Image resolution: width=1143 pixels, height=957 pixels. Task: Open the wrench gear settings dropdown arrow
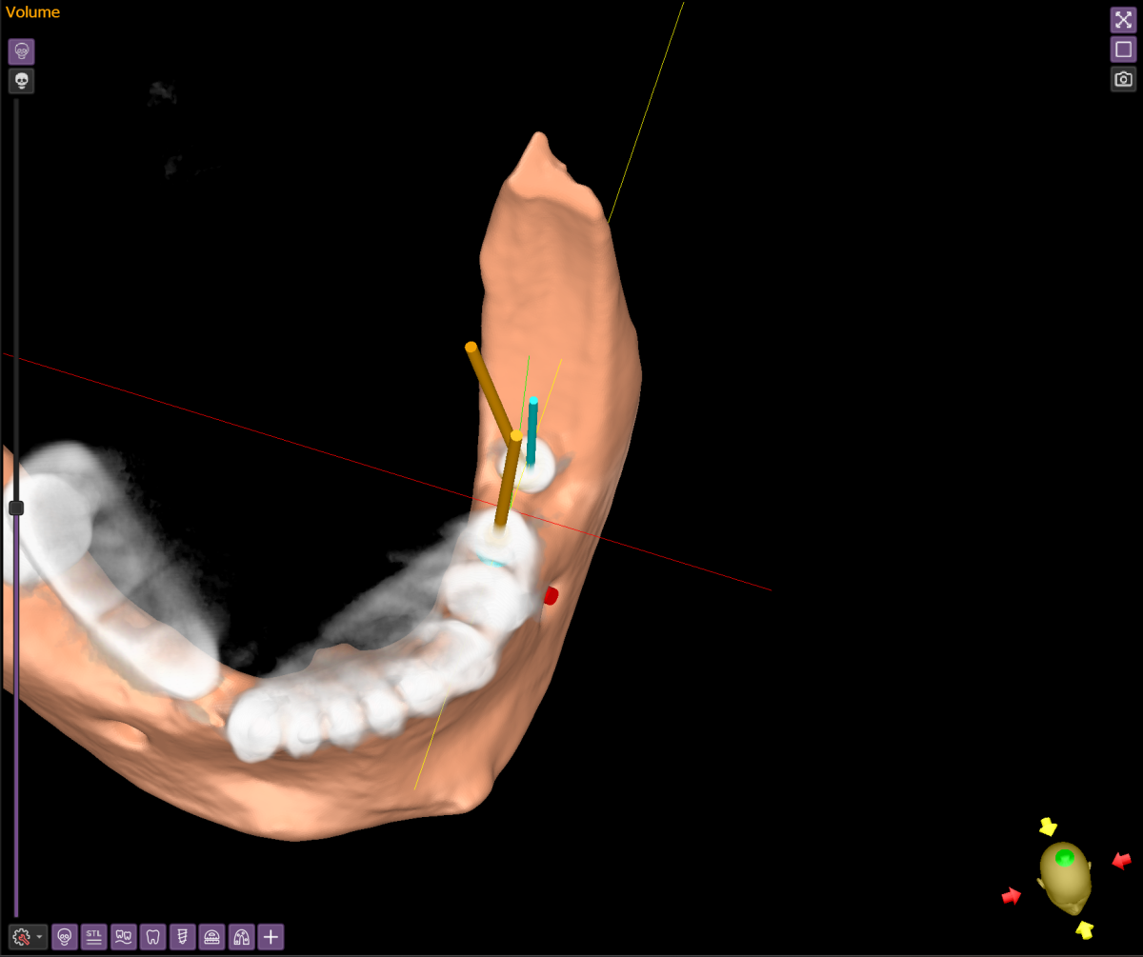click(41, 938)
